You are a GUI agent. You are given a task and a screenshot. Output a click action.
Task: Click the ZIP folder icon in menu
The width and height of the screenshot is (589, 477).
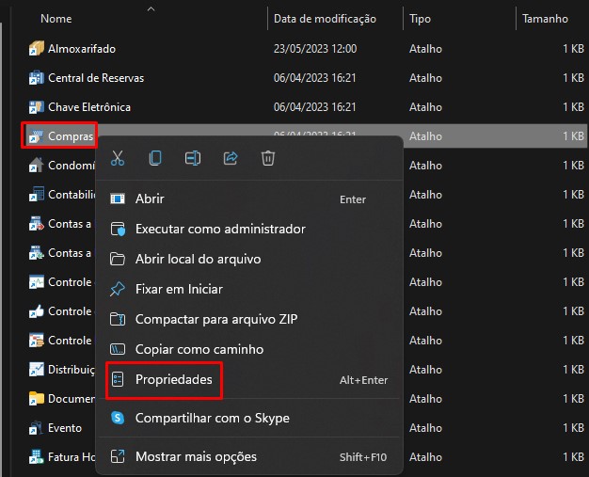pyautogui.click(x=118, y=319)
